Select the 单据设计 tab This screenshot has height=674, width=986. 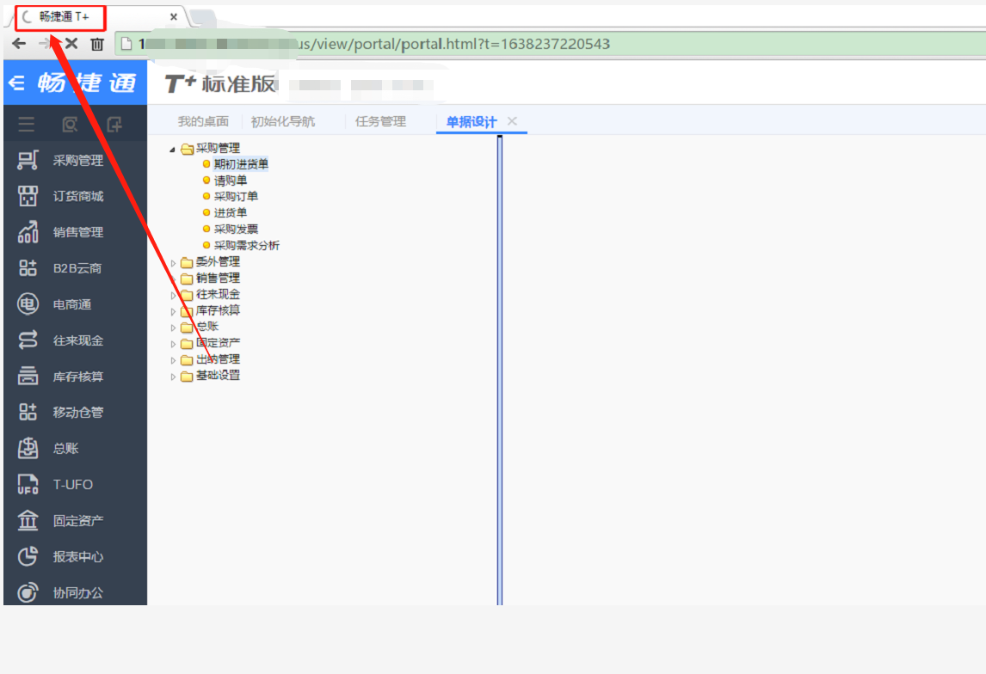[x=471, y=122]
